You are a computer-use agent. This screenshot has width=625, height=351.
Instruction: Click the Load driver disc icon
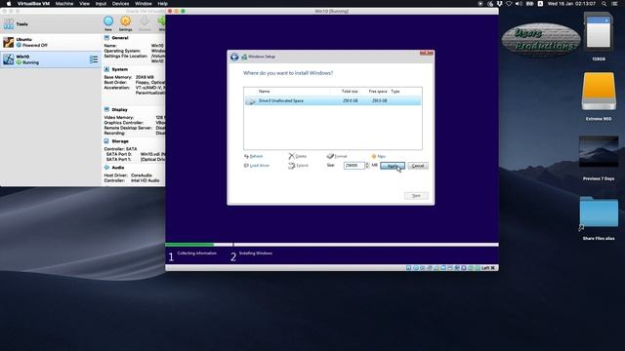click(246, 166)
